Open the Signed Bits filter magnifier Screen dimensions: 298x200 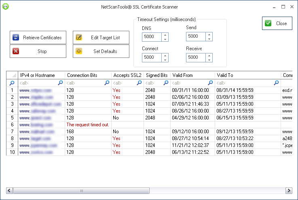[x=166, y=83]
